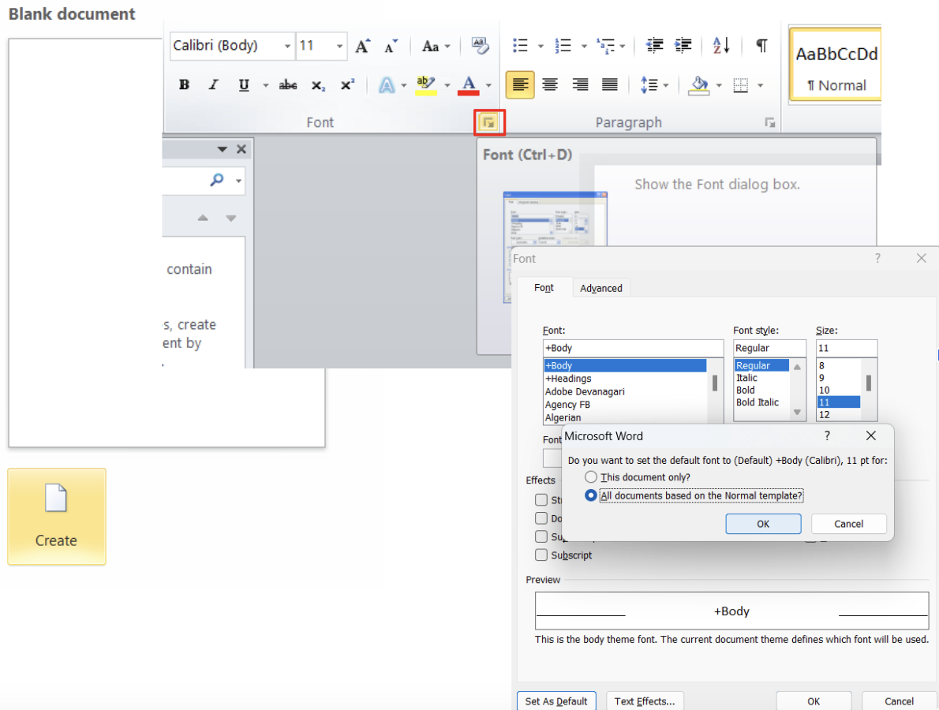Open the Font dialog launcher

[x=489, y=122]
